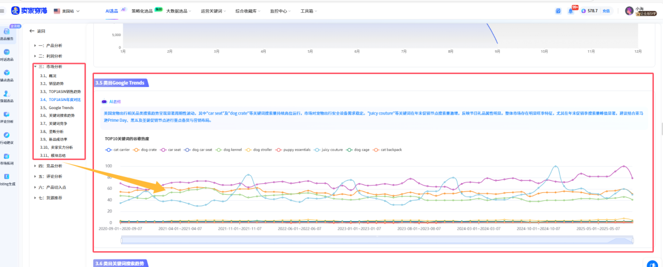Open the 市场拓词 sidebar icon
This screenshot has height=267, width=663.
point(7,156)
